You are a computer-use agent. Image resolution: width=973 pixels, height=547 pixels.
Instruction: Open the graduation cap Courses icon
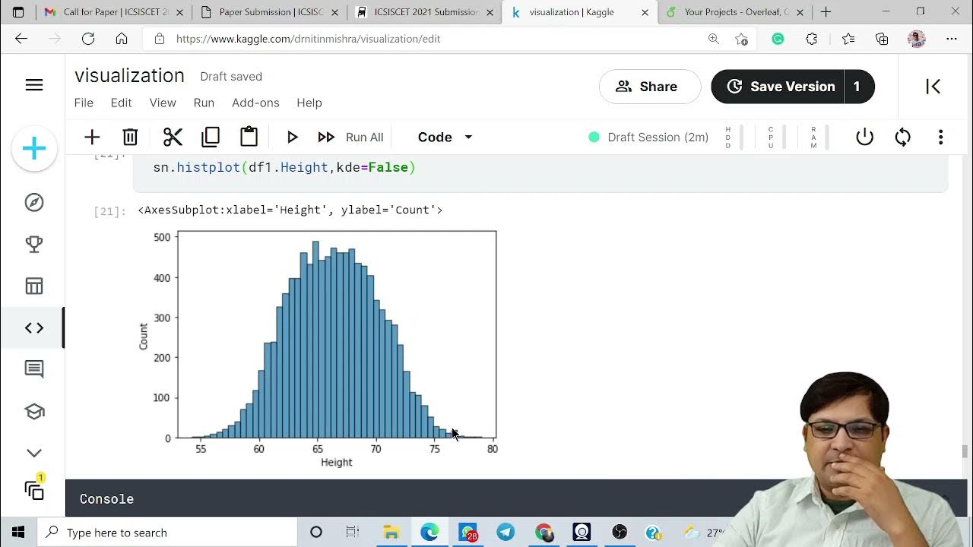coord(34,411)
